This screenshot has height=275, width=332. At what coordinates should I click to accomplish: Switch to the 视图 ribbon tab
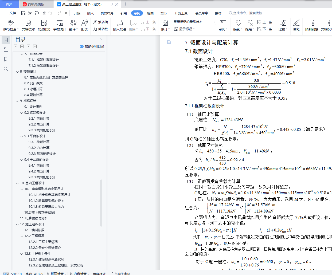tap(150, 13)
